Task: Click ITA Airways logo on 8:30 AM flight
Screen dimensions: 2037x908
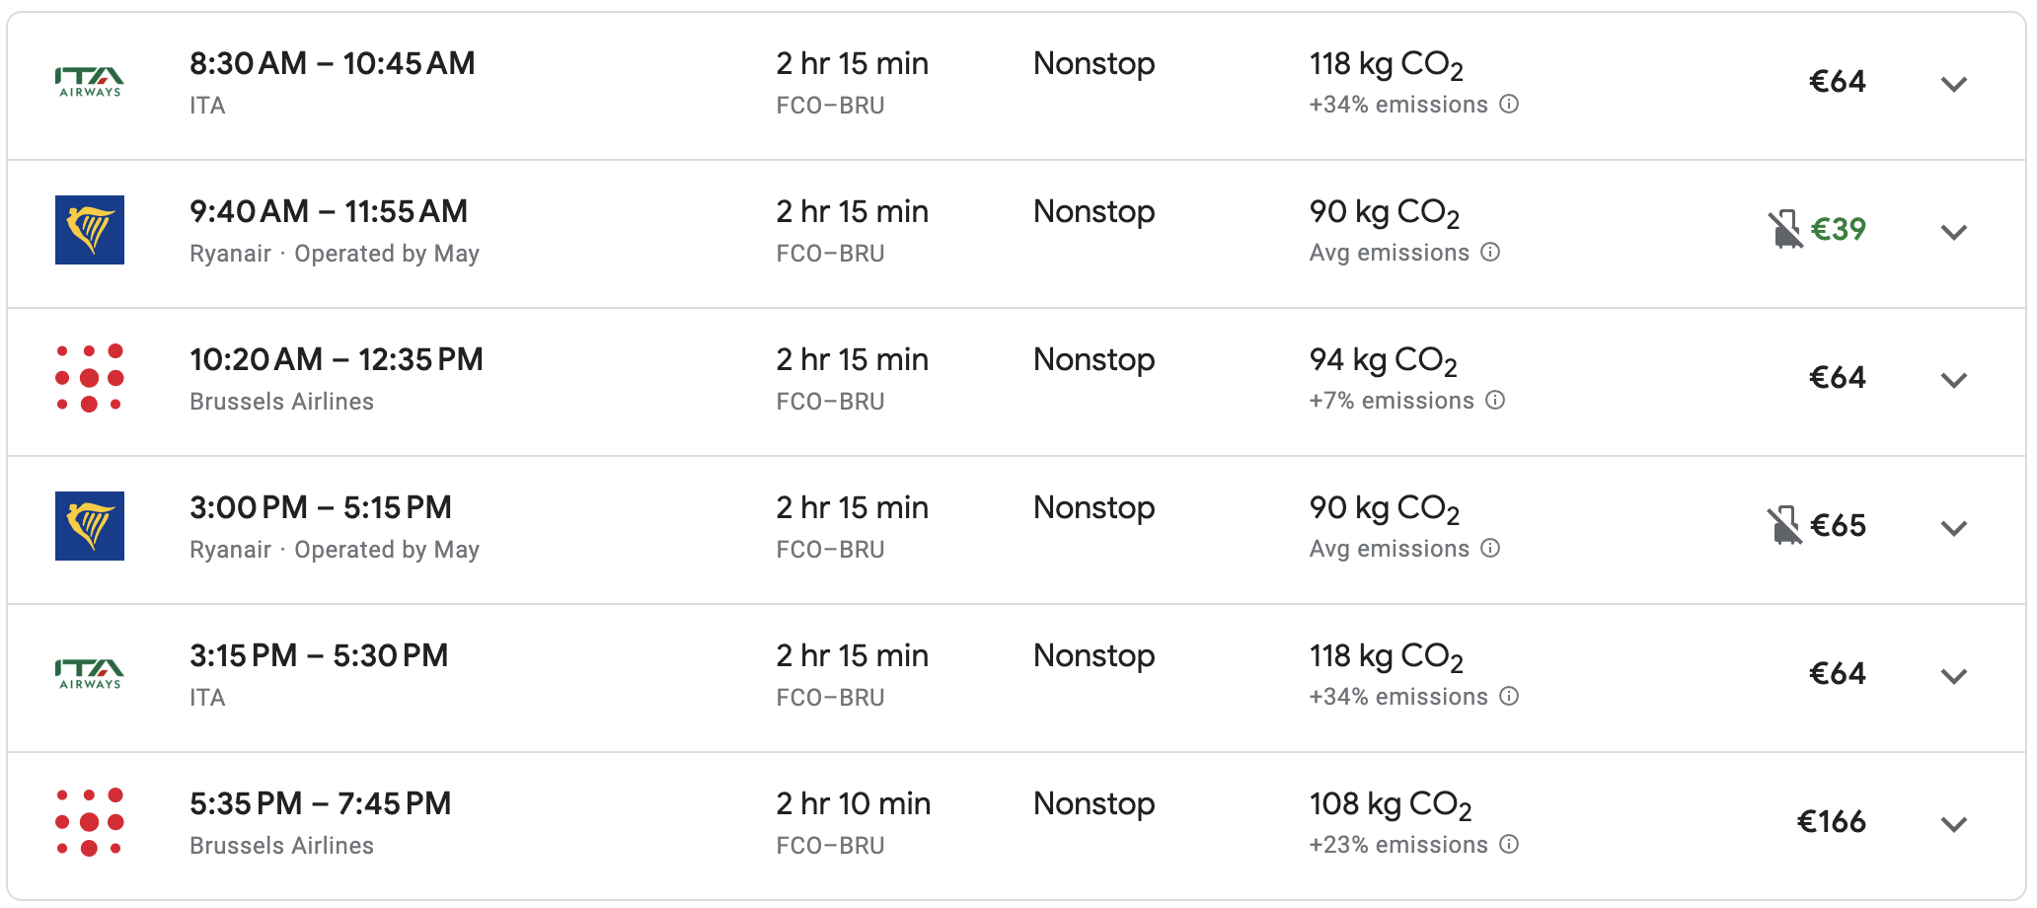Action: [x=89, y=82]
